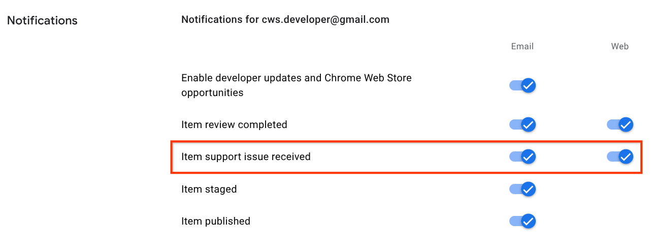Turn off web notification for Item review completed
The height and width of the screenshot is (251, 651).
(621, 124)
